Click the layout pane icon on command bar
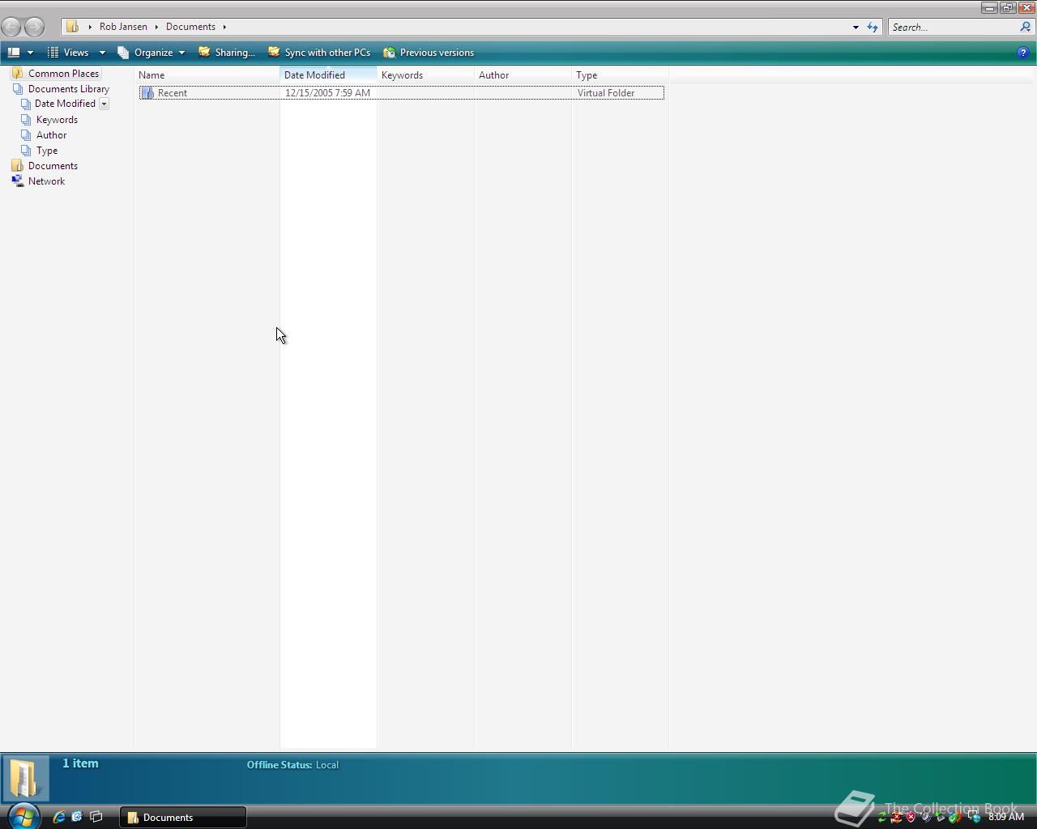The image size is (1037, 829). click(14, 53)
